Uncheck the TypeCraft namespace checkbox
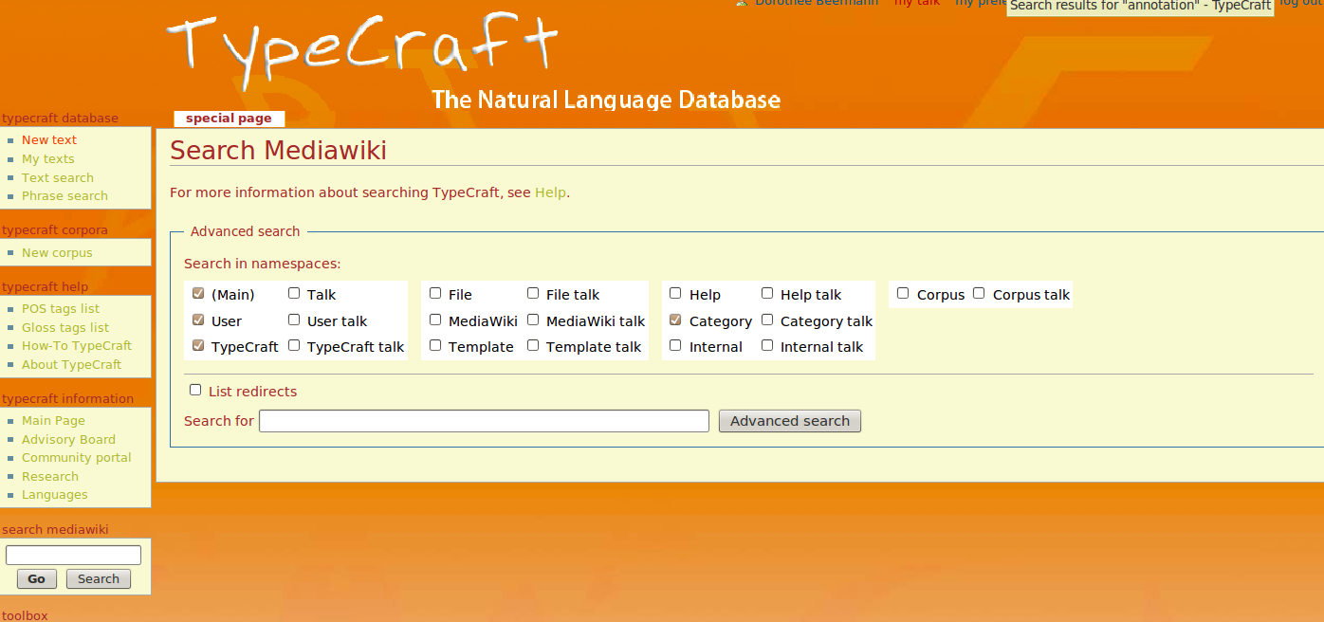Viewport: 1324px width, 622px height. (x=198, y=346)
